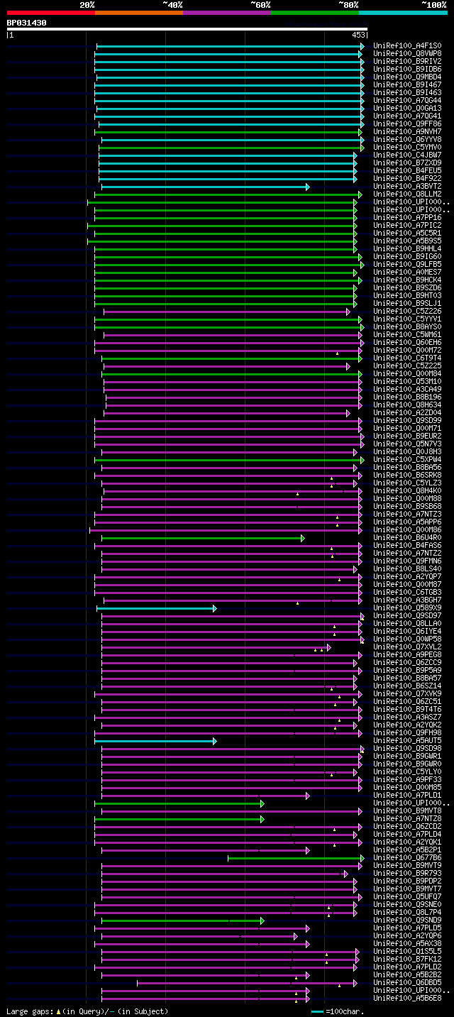Open hit UniRef100_C6T9T4
The image size is (454, 1017).
(x=407, y=358)
